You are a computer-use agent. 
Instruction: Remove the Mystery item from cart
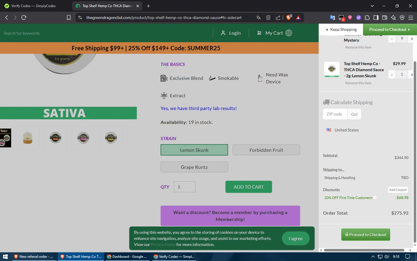click(x=358, y=47)
